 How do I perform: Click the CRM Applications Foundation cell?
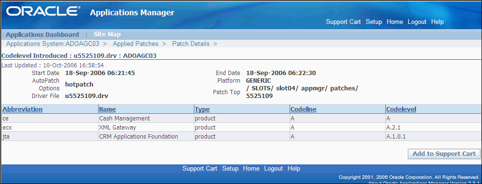146,136
